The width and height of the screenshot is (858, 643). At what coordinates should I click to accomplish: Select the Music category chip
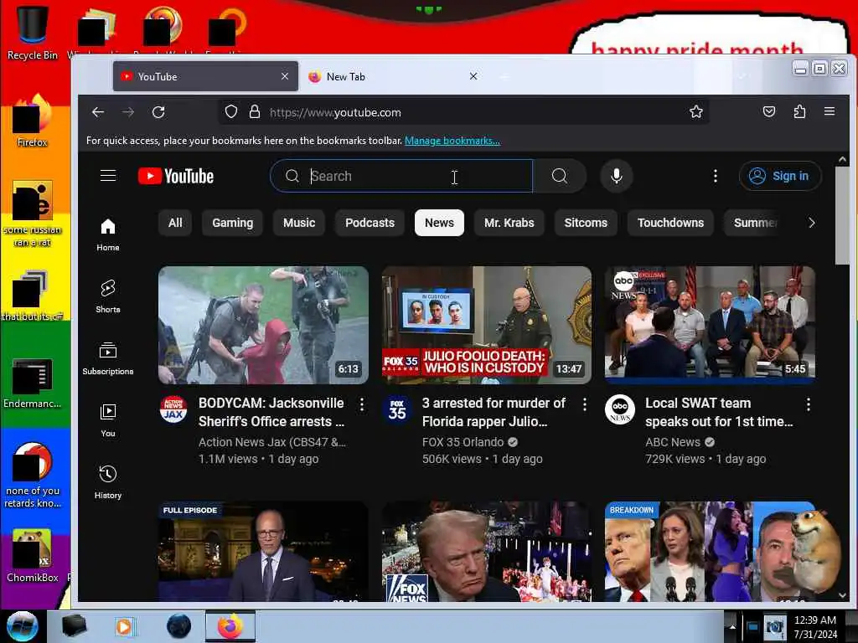tap(299, 223)
